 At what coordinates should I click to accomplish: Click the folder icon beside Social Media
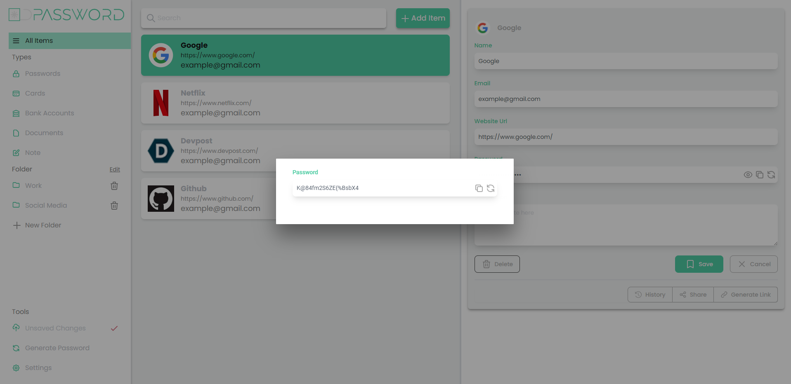[x=16, y=205]
